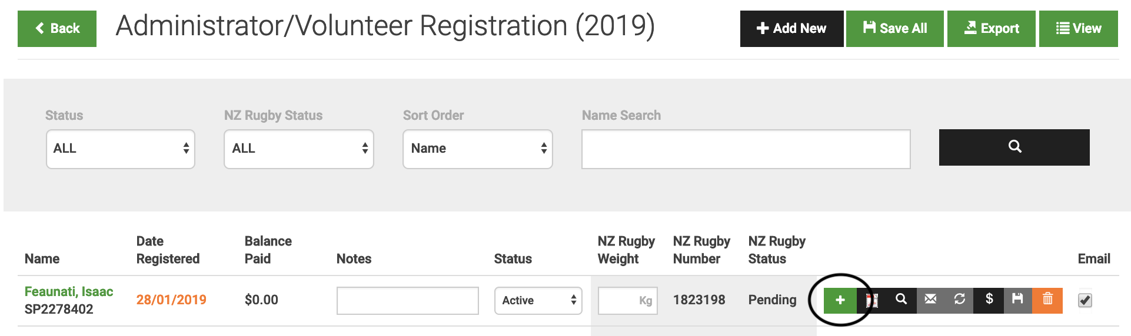Open the NZ Rugby Status filter dropdown
The width and height of the screenshot is (1131, 336).
(x=299, y=149)
